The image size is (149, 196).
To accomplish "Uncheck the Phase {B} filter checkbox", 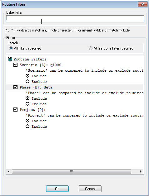I will 15,87.
